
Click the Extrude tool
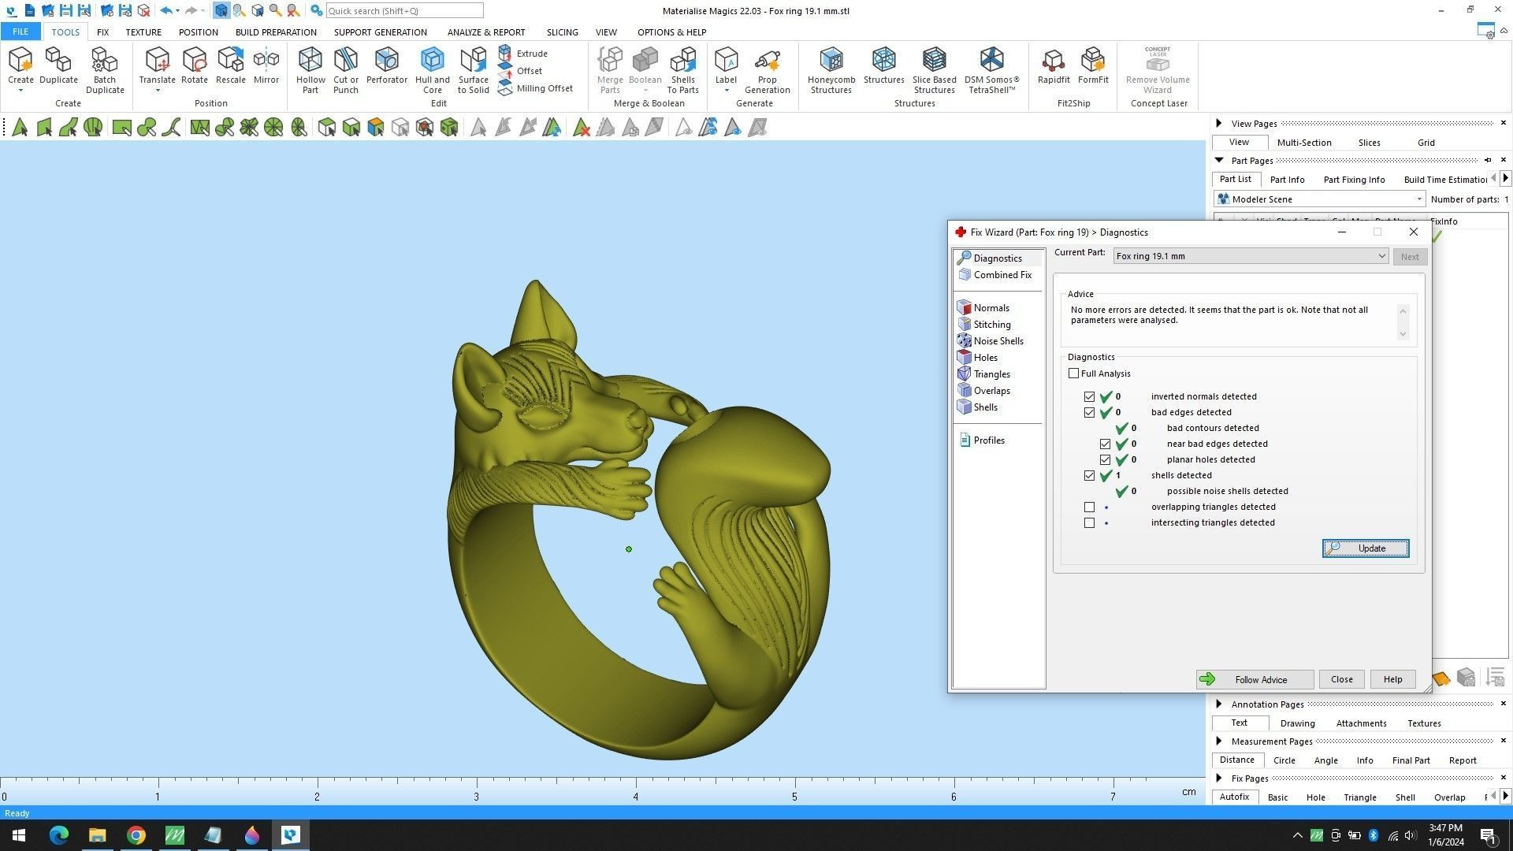point(523,54)
